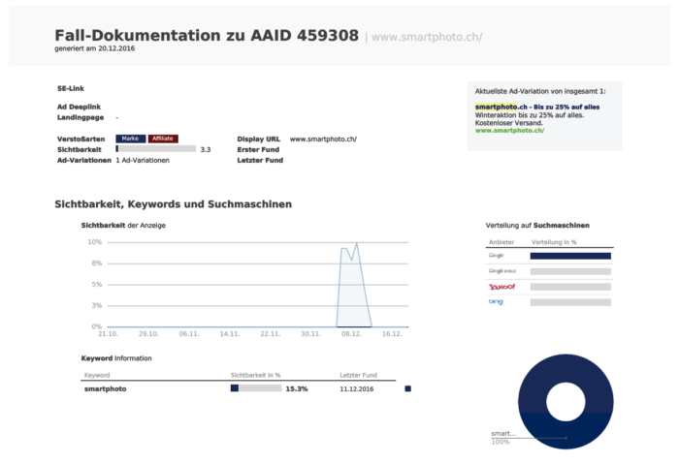Screen dimensions: 679x464
Task: Click the smartphoto keyword visibility bar
Action: pos(256,388)
